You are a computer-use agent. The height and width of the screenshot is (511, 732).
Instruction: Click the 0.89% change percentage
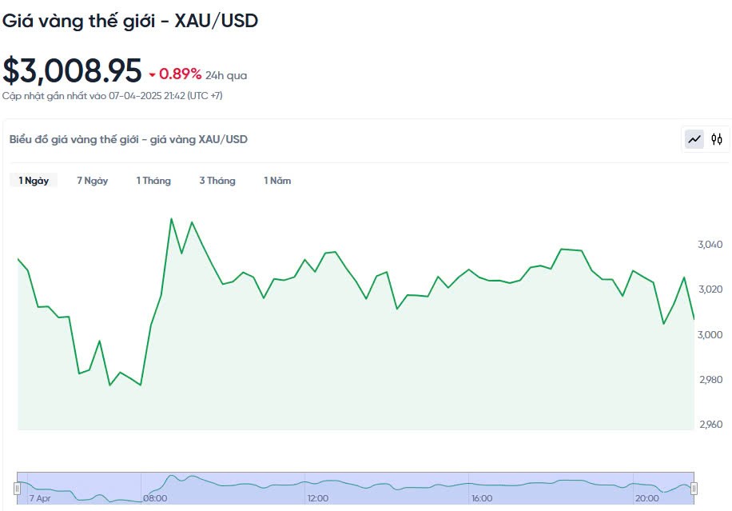pyautogui.click(x=180, y=74)
